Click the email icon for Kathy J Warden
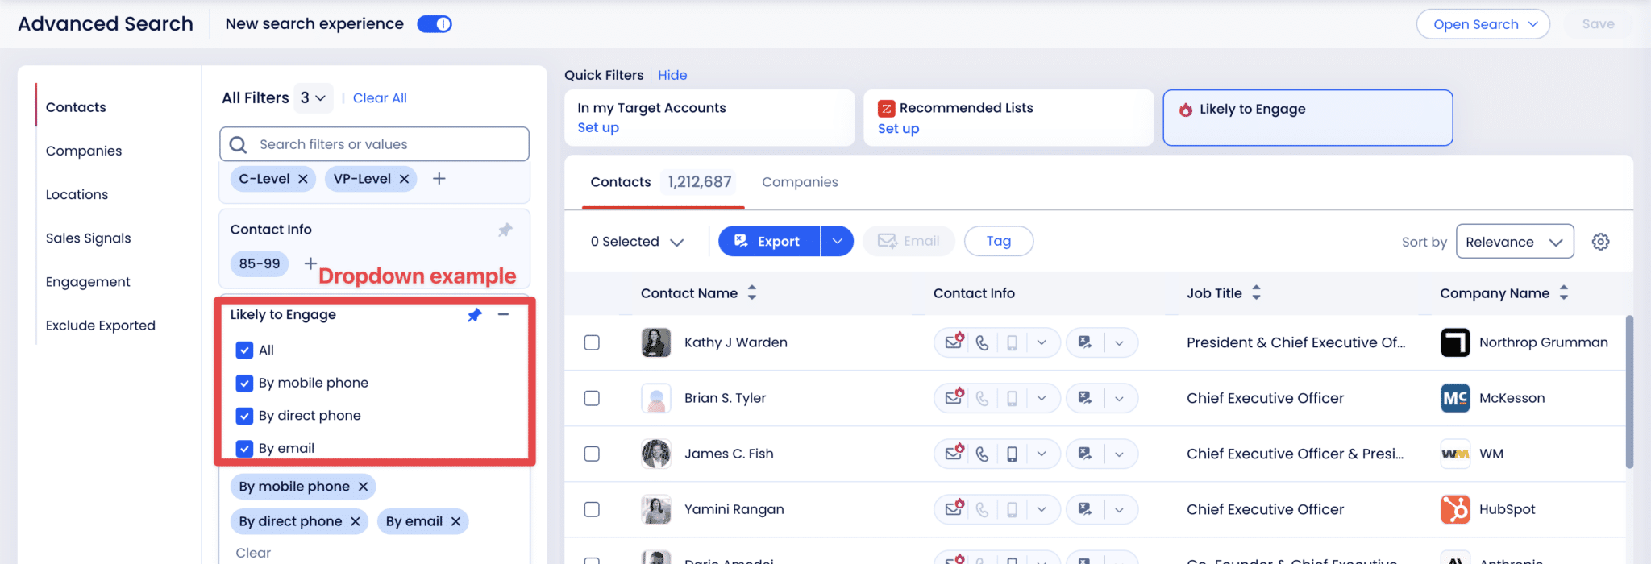Screen dimensions: 1651x564 pyautogui.click(x=954, y=342)
